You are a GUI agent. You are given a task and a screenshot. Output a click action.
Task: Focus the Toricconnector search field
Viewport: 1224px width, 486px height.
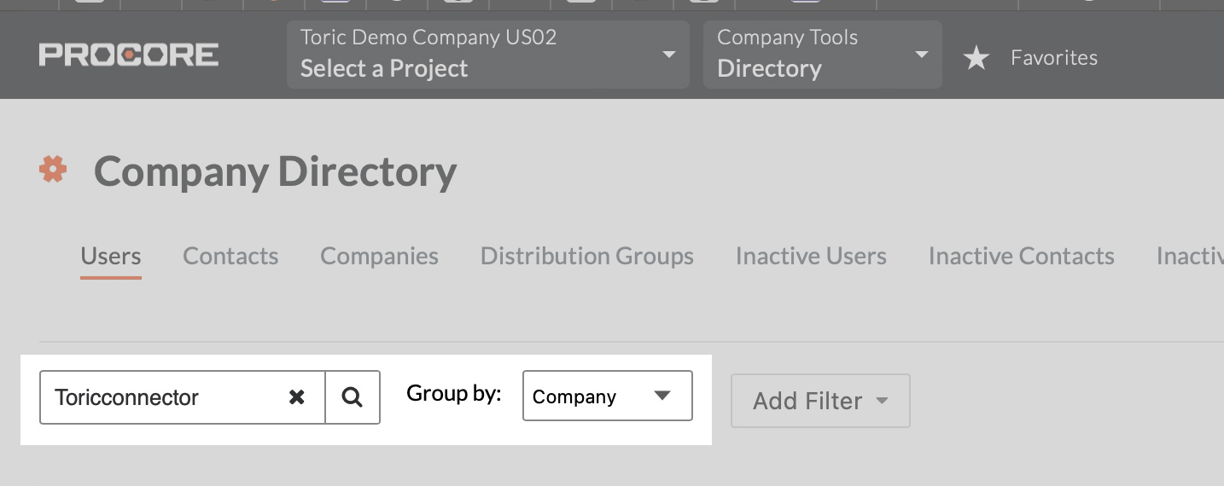(x=162, y=396)
